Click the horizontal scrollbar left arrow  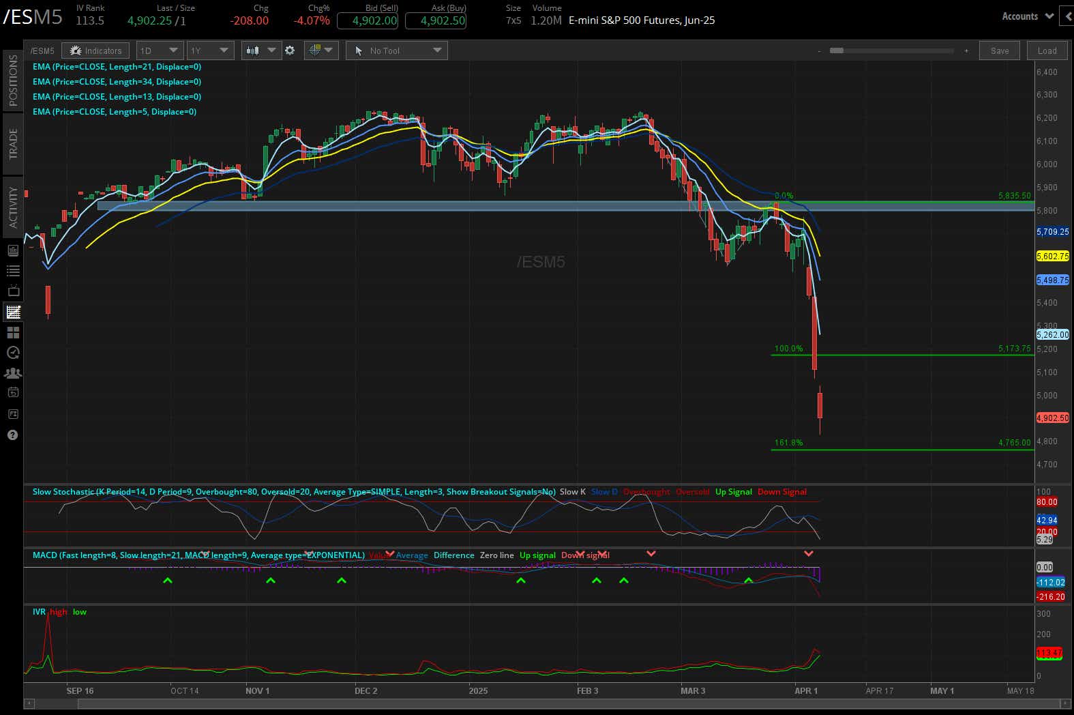[29, 703]
